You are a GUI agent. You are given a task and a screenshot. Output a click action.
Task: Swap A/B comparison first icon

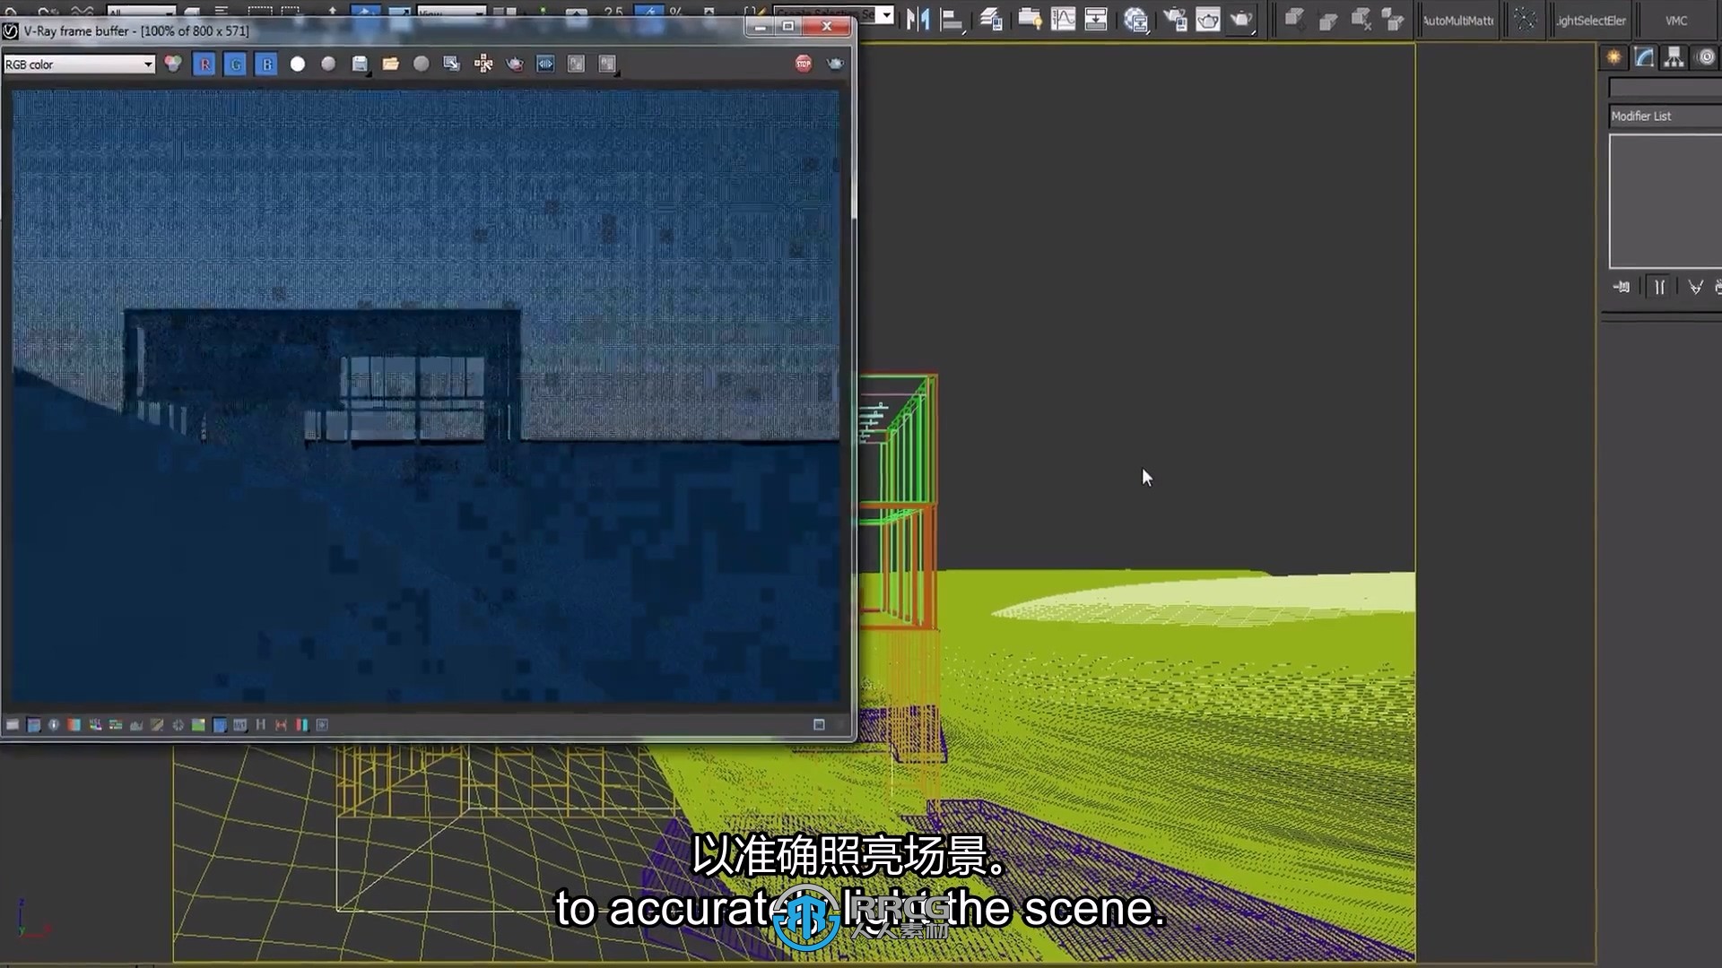point(577,64)
